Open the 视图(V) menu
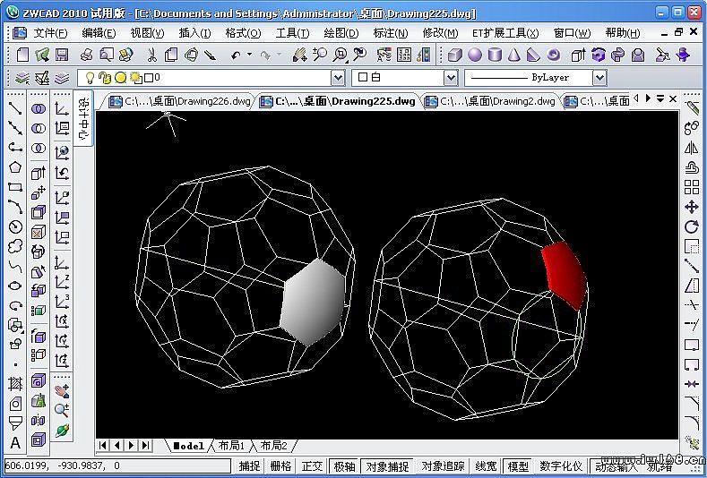707x478 pixels. point(147,33)
